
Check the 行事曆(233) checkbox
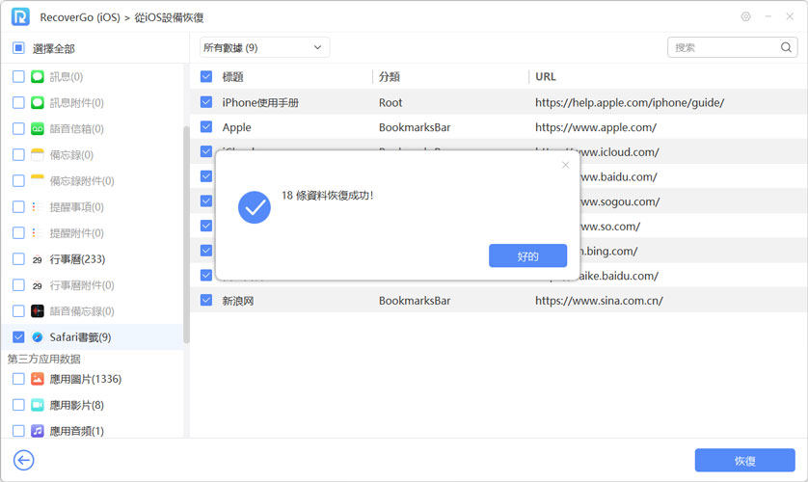coord(18,258)
